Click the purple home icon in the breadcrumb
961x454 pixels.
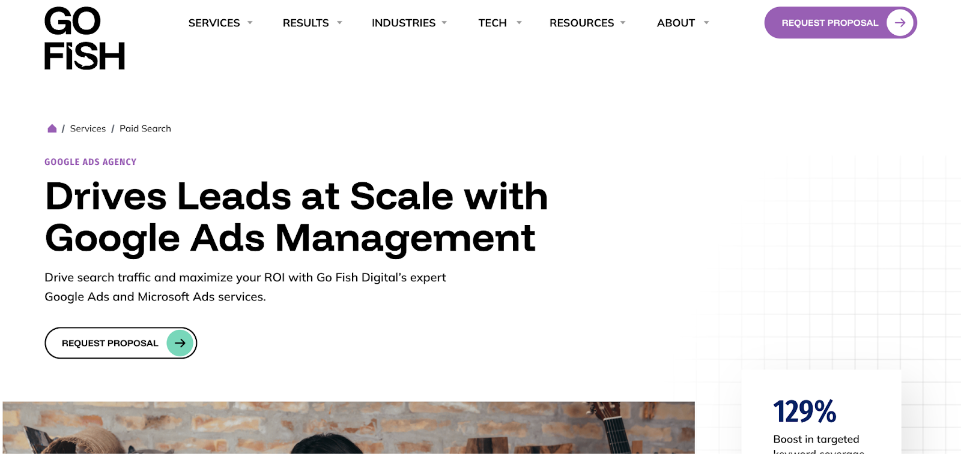coord(52,128)
